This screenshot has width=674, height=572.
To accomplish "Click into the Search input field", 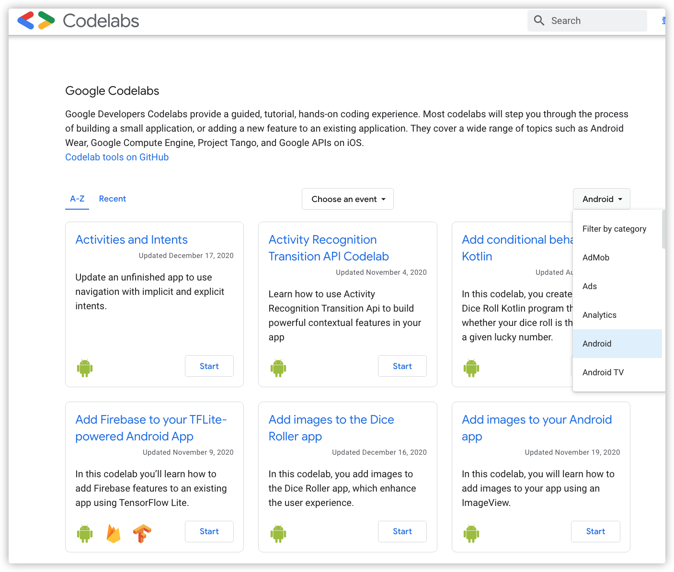I will [x=594, y=21].
